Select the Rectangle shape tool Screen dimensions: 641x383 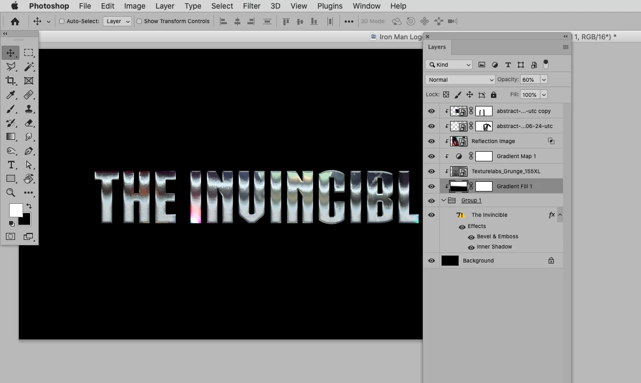click(11, 179)
